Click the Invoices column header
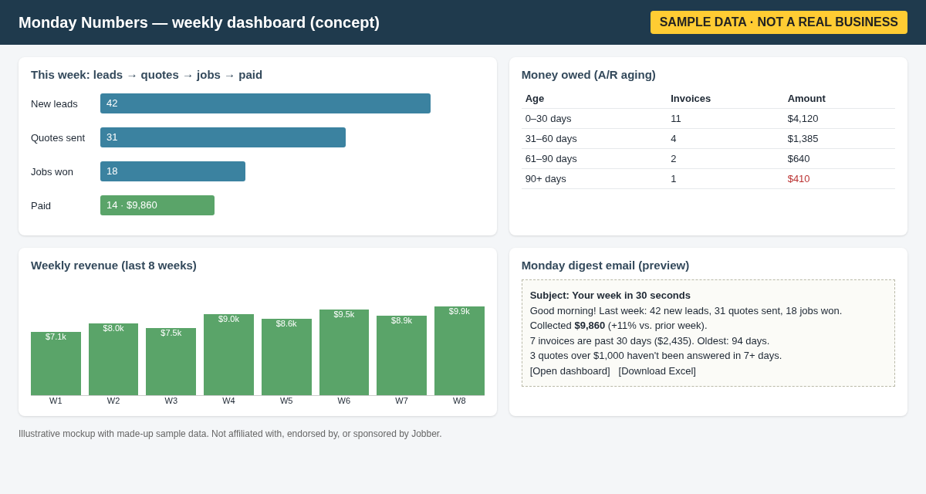Image resolution: width=926 pixels, height=494 pixels. 691,98
